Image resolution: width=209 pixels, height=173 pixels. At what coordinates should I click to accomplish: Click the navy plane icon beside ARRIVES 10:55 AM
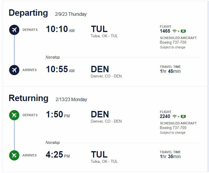coord(14,70)
